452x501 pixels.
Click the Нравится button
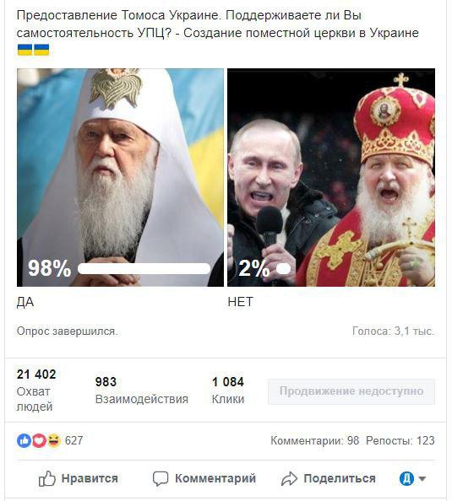[x=78, y=478]
